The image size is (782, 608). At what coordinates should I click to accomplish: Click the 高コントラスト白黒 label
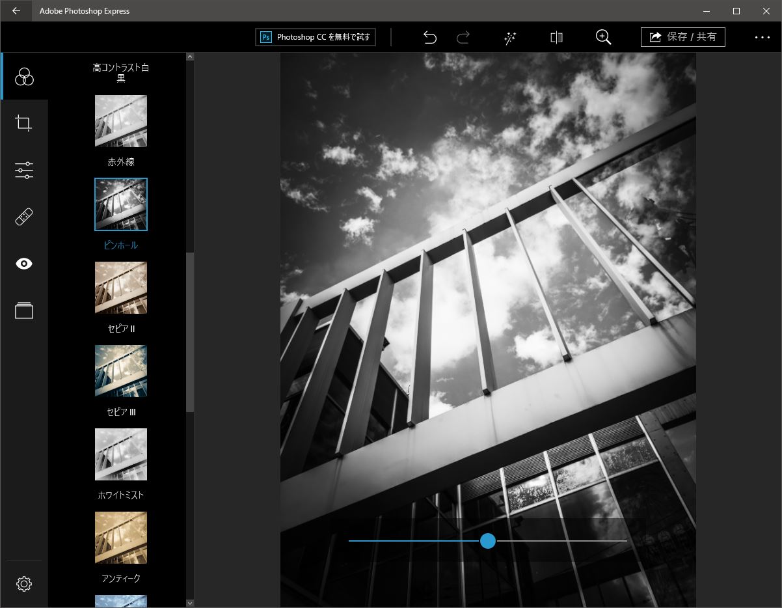(x=121, y=73)
